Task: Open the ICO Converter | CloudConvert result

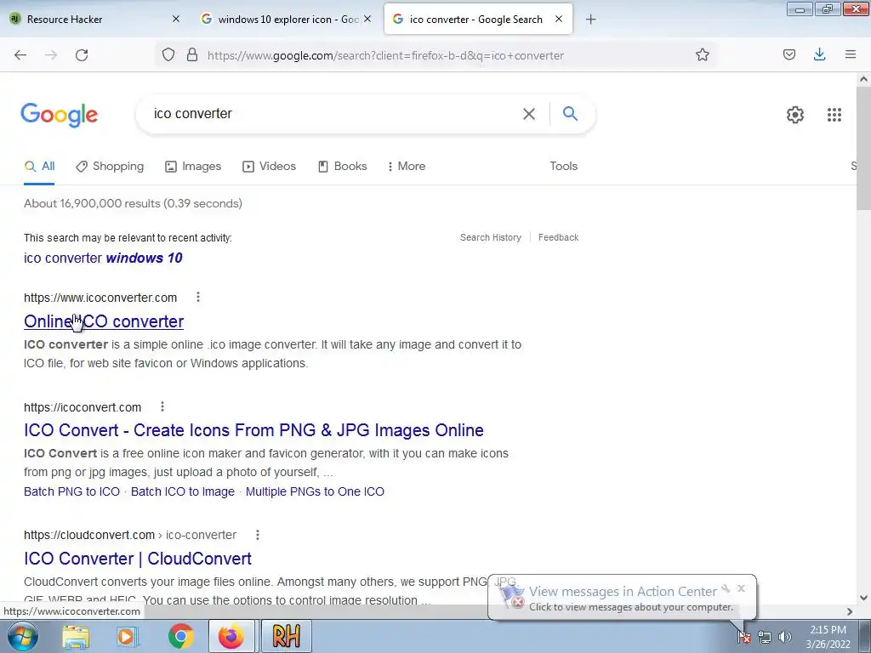Action: [138, 559]
